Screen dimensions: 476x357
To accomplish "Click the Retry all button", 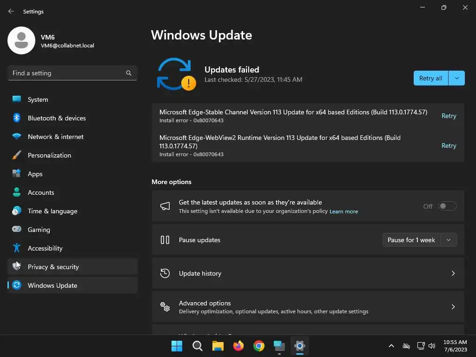I will [430, 78].
